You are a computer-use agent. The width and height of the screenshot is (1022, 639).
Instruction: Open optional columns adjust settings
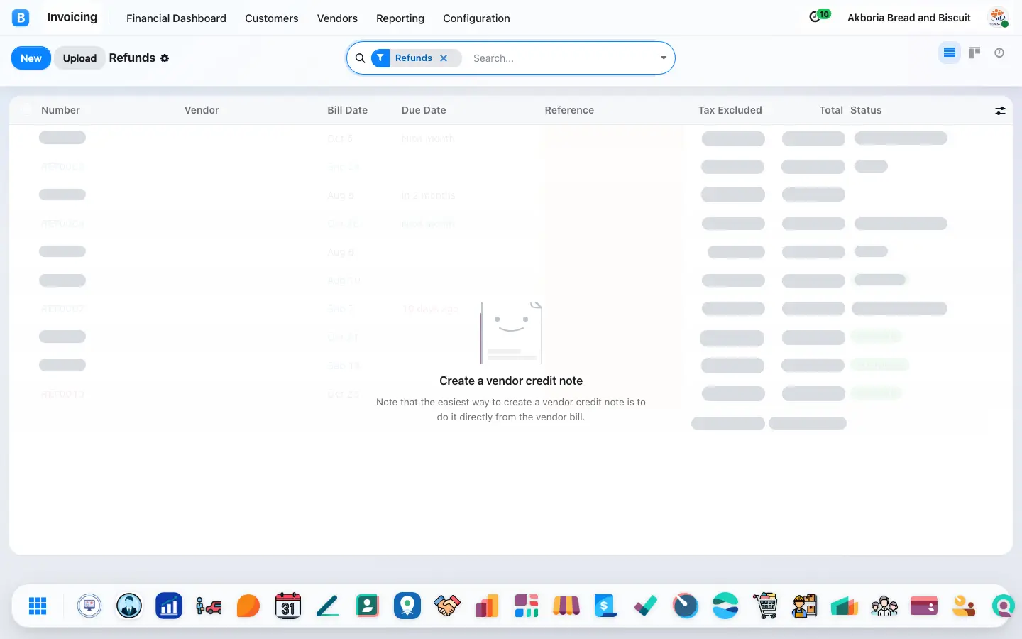[x=1000, y=111]
